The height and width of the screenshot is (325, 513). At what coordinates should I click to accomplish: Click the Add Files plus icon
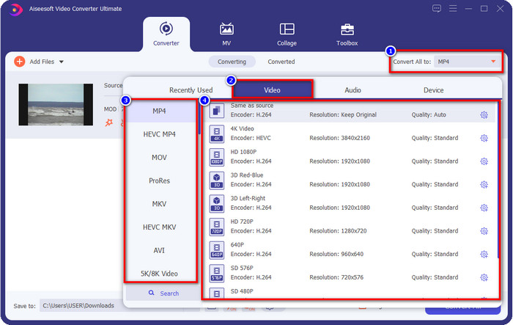pos(20,62)
